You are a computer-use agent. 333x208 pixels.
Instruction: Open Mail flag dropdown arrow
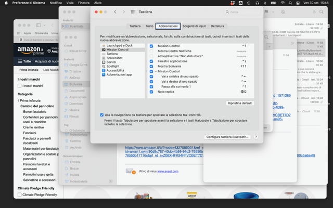pyautogui.click(x=273, y=12)
